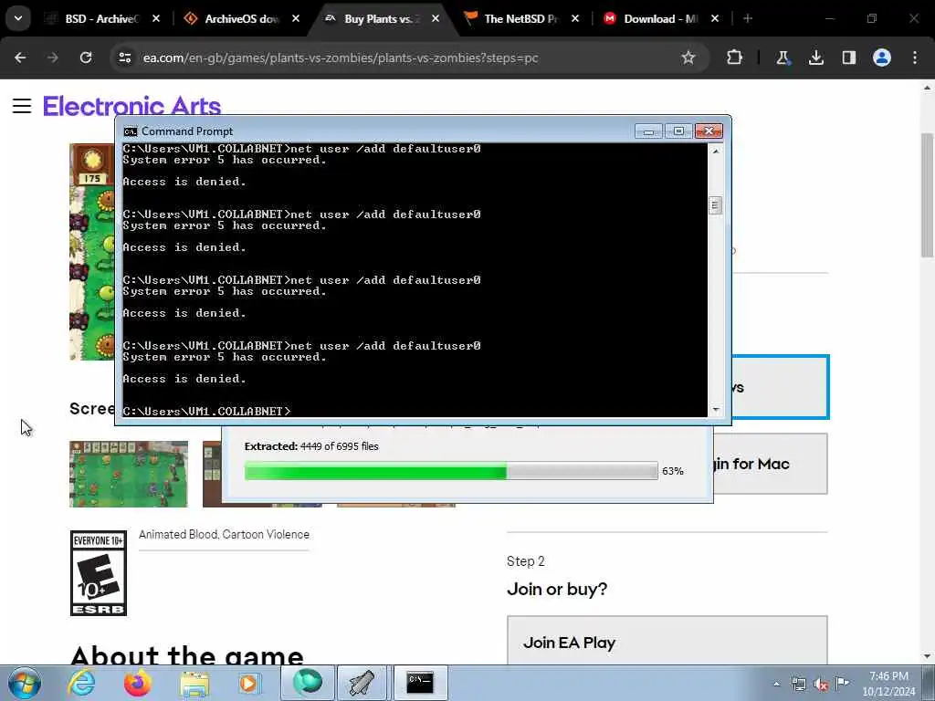The width and height of the screenshot is (935, 701).
Task: Go forward in browser history
Action: [x=53, y=58]
